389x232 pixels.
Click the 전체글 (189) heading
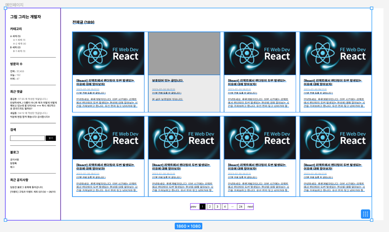83,22
